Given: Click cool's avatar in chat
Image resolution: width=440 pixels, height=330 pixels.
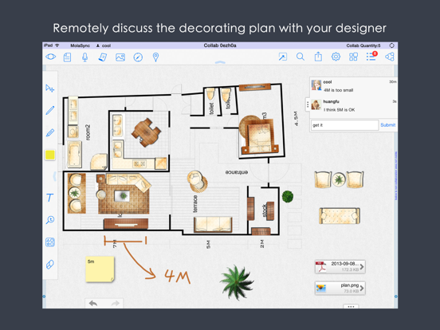Looking at the screenshot, I should pyautogui.click(x=316, y=85).
